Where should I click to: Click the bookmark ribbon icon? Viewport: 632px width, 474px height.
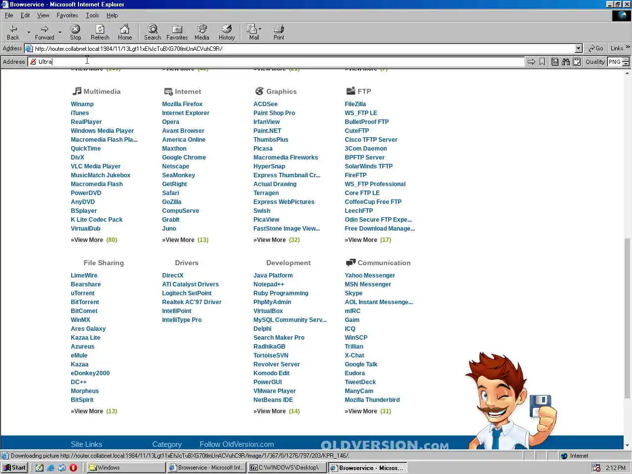(x=542, y=62)
